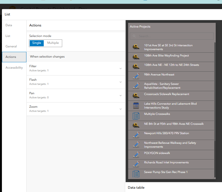Select the 108th Ave Bike Wayfinding Project row
Viewport: 222px width, 192px height.
[171, 57]
